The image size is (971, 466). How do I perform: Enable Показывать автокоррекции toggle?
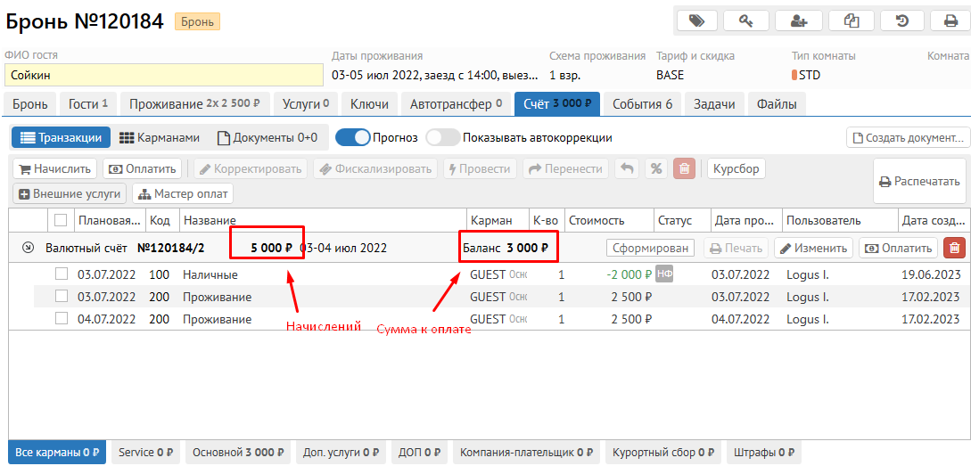[x=442, y=138]
